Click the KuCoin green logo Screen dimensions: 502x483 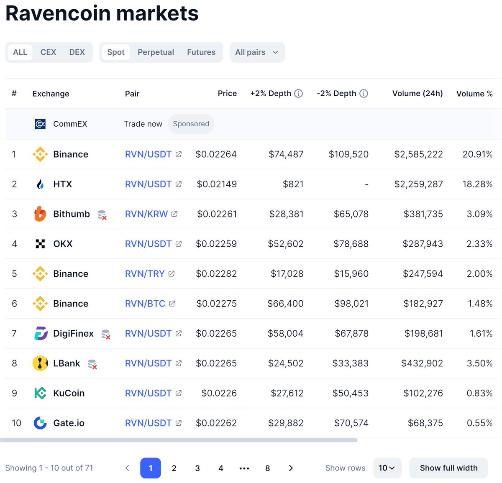[x=40, y=393]
